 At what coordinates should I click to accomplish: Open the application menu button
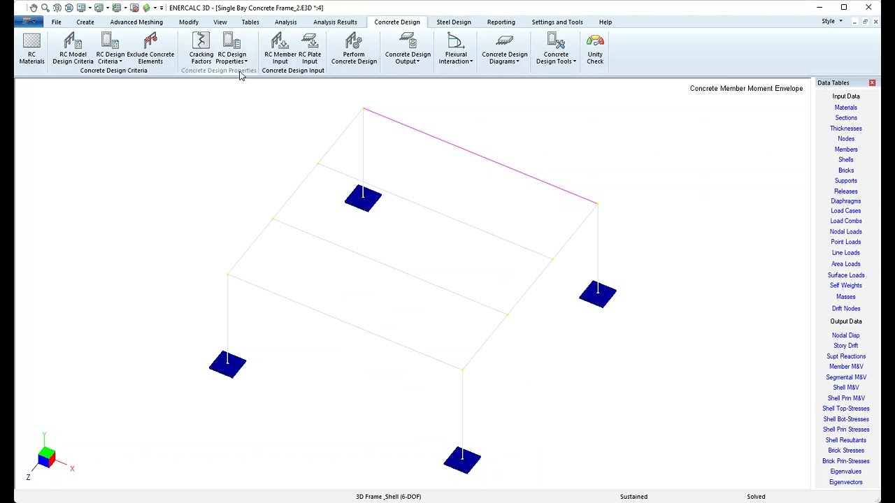28,22
